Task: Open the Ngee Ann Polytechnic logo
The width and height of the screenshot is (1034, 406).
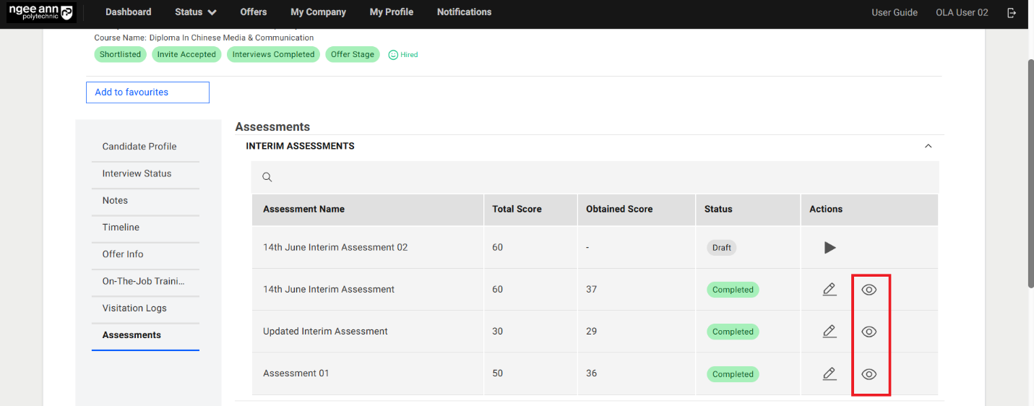Action: [x=40, y=12]
